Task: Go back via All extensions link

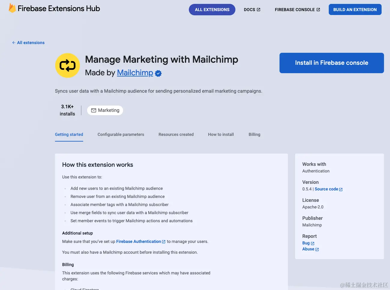Action: (x=28, y=43)
